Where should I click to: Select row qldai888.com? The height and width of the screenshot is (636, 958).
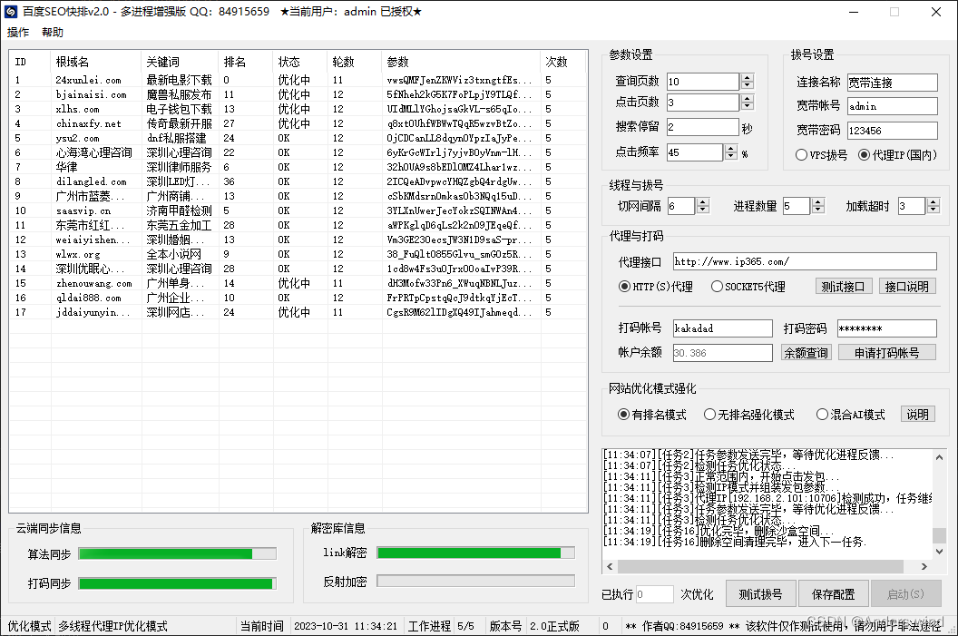click(298, 298)
